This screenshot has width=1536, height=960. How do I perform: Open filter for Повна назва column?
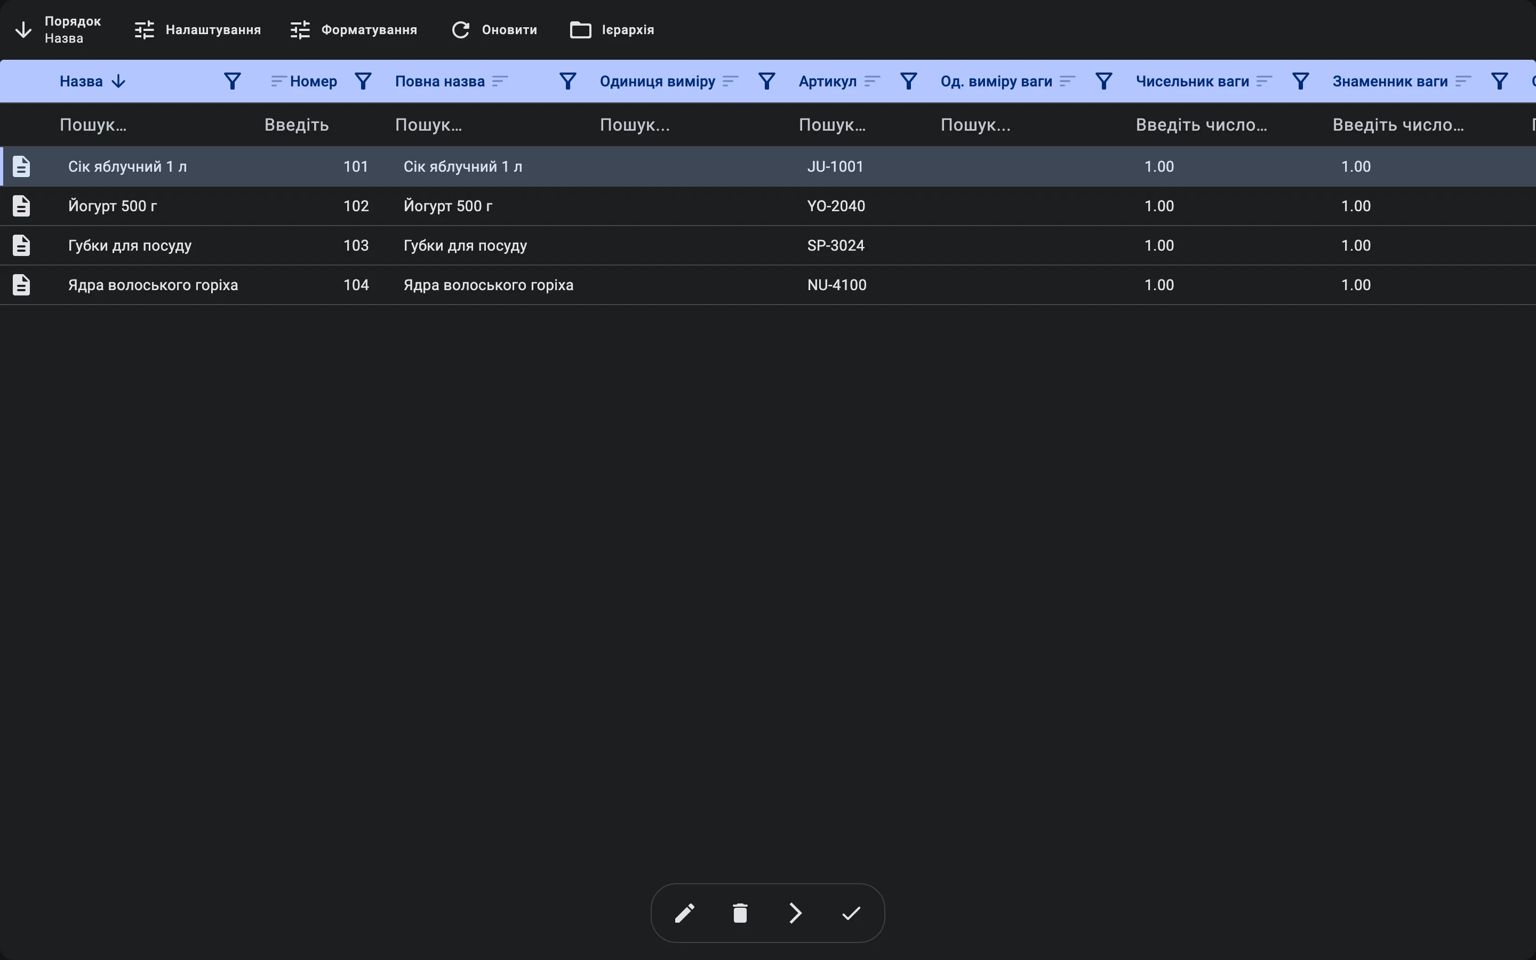(x=568, y=81)
